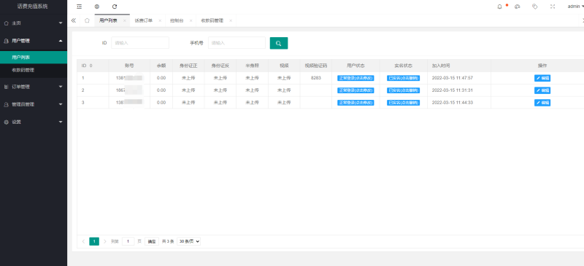This screenshot has width=584, height=266.
Task: Expand the 订单管理 sidebar menu
Action: 34,87
